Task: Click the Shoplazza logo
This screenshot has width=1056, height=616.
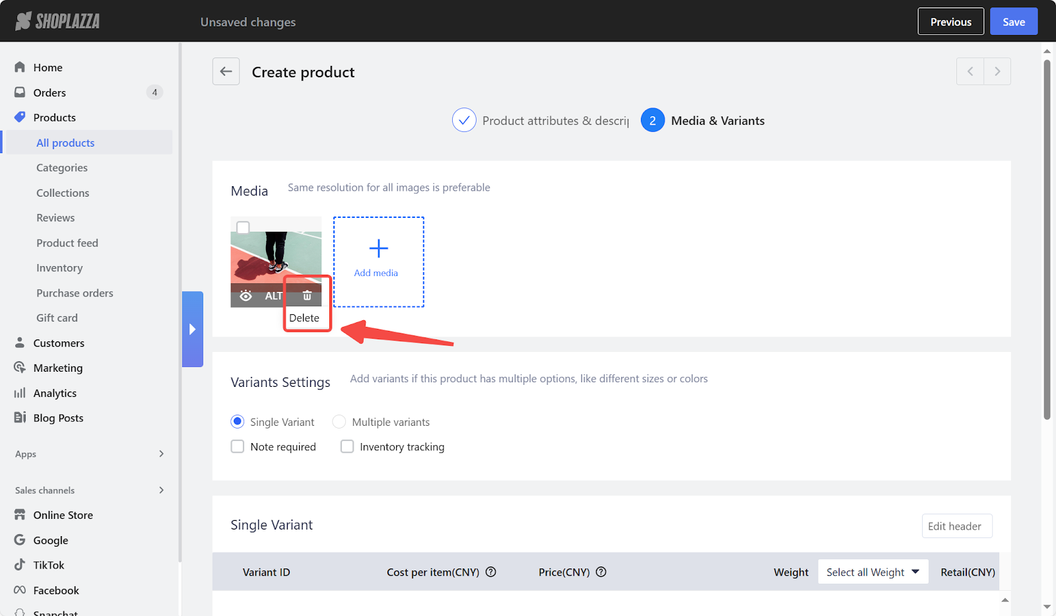Action: pyautogui.click(x=57, y=21)
